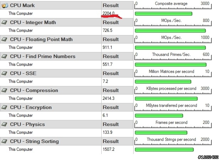Click the chip icon beside CPU - Physics
The width and height of the screenshot is (221, 160).
pyautogui.click(x=4, y=124)
